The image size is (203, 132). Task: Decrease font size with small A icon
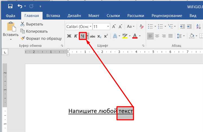pos(120,26)
